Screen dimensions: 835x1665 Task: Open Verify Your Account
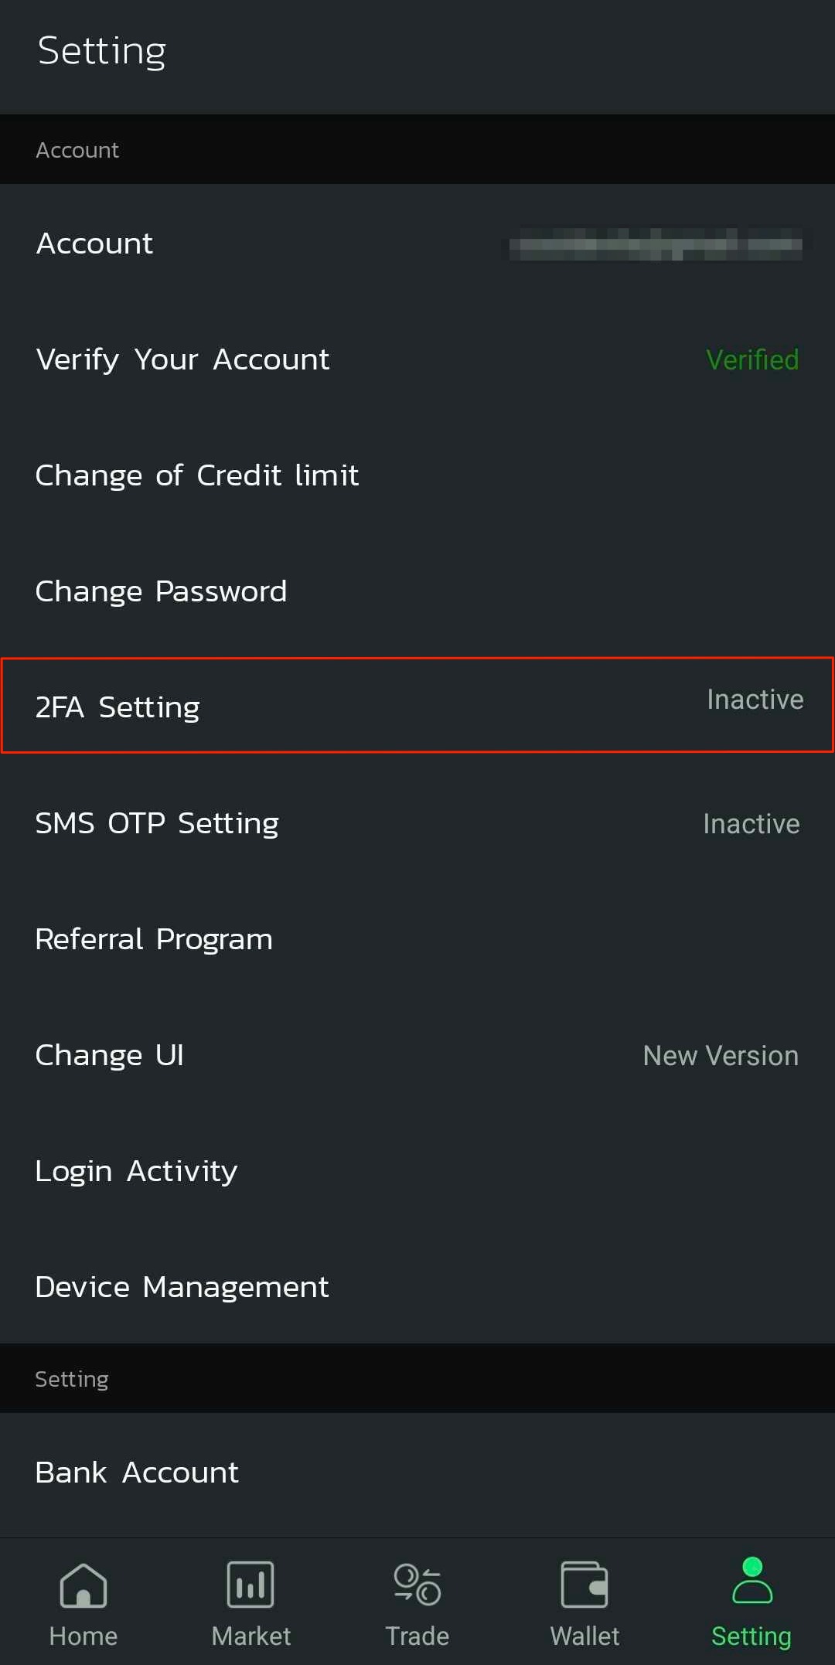(182, 359)
